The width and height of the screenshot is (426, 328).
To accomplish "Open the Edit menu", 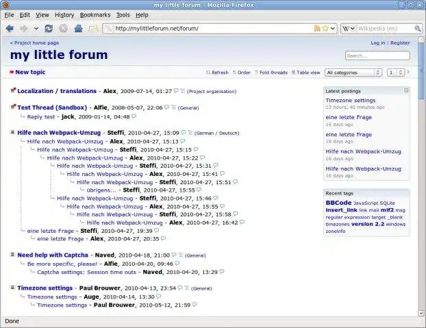I will pos(25,15).
